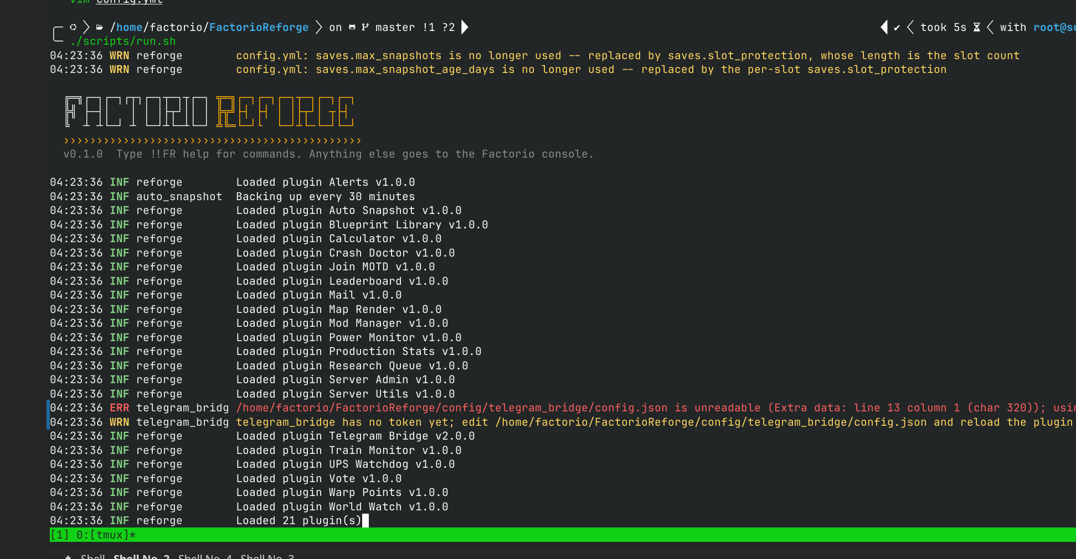The height and width of the screenshot is (559, 1076).
Task: Click the 'Loaded 21 plugin(s)' summary line
Action: click(x=298, y=521)
